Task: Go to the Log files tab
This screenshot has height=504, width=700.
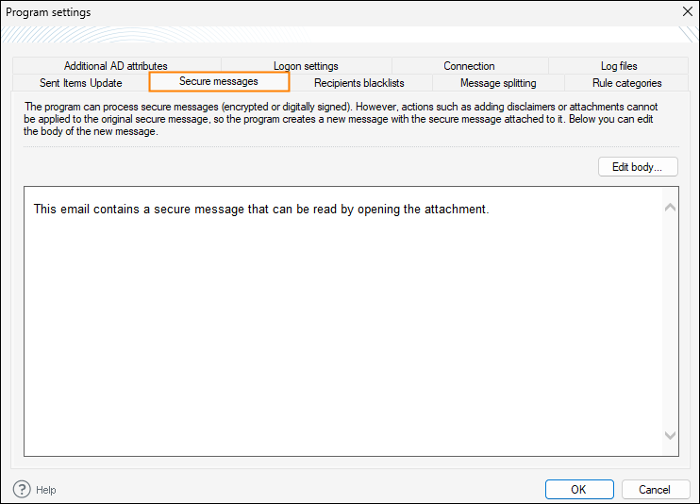Action: pos(619,66)
